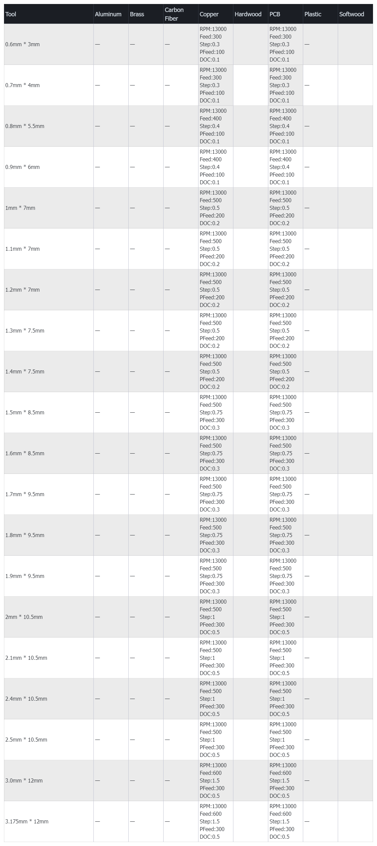Click the Aluminum column header
377x846 pixels.
click(108, 14)
